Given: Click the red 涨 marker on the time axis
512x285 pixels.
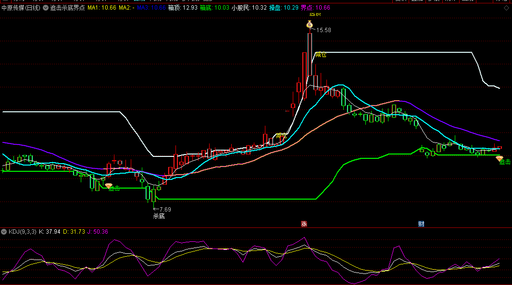Looking at the screenshot, I should (304, 224).
